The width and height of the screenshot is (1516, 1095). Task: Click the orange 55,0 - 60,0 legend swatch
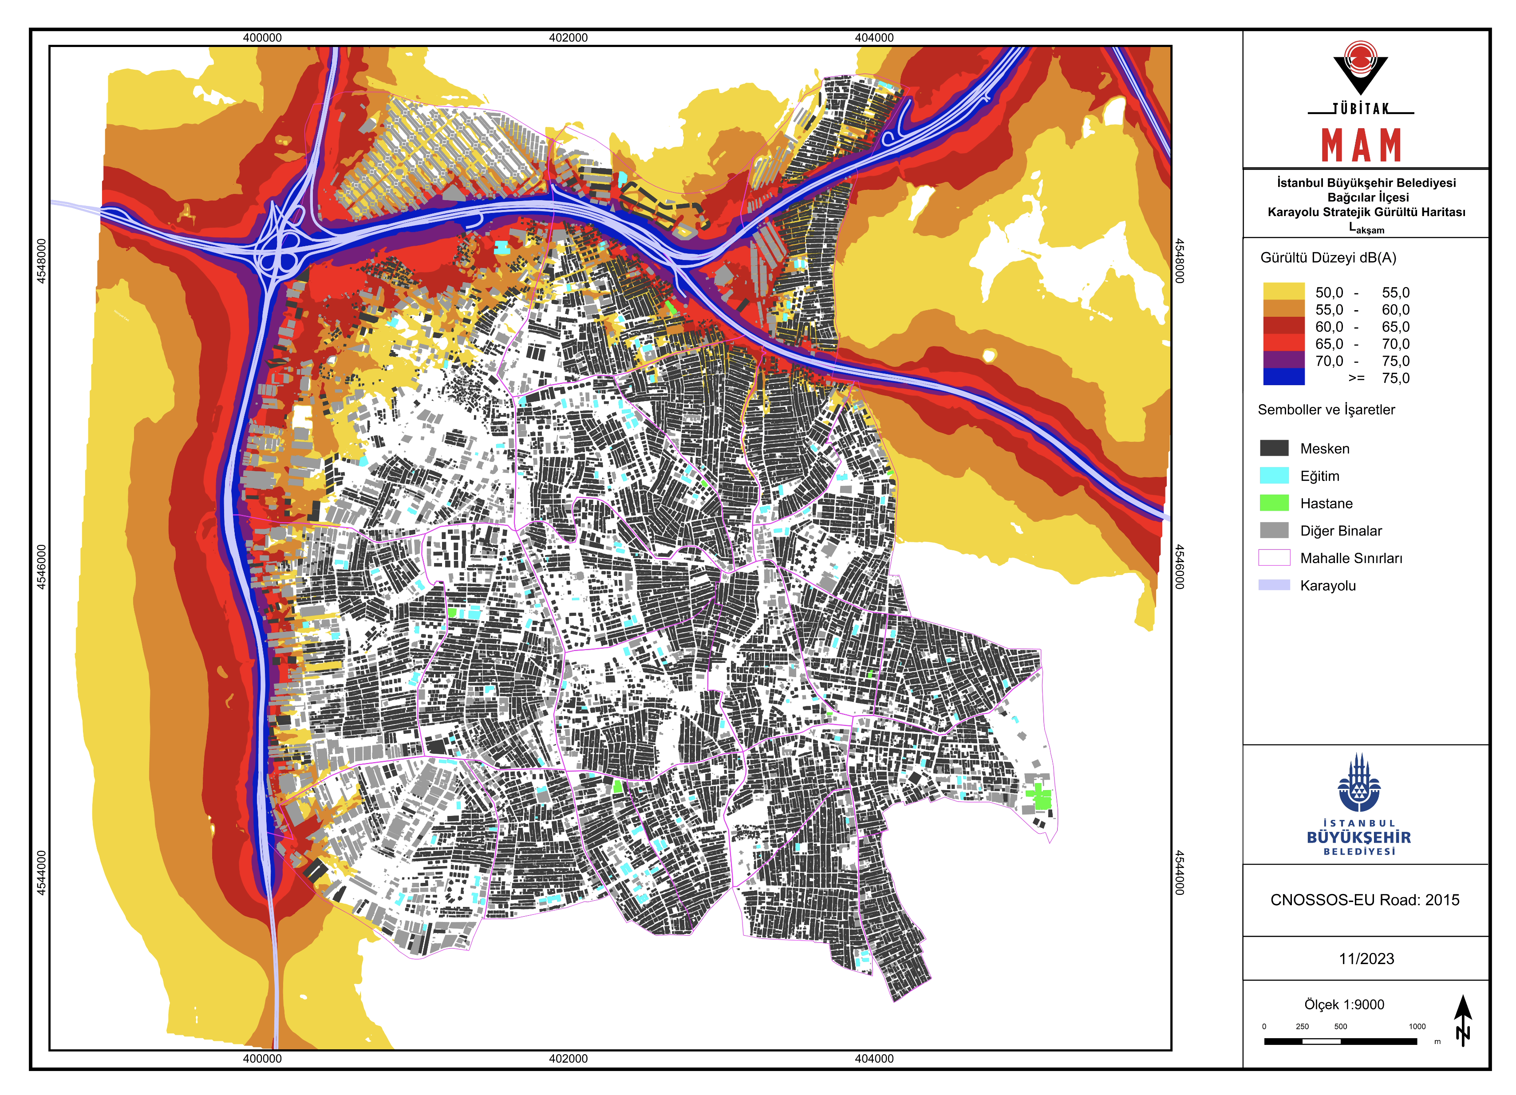tap(1283, 309)
